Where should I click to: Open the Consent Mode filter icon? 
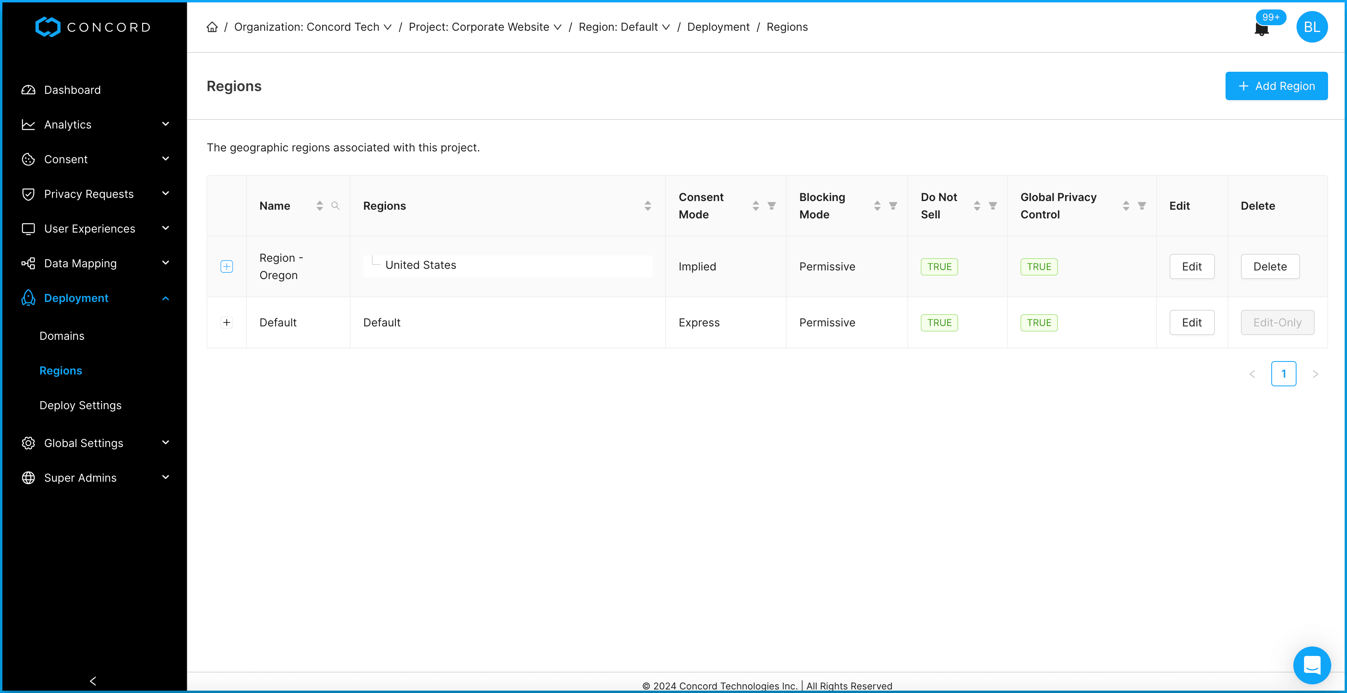pyautogui.click(x=771, y=206)
